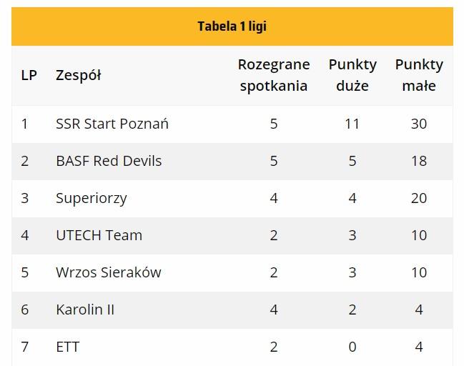The width and height of the screenshot is (464, 366).
Task: Click Superiorzy's 20 small points value
Action: 419,198
